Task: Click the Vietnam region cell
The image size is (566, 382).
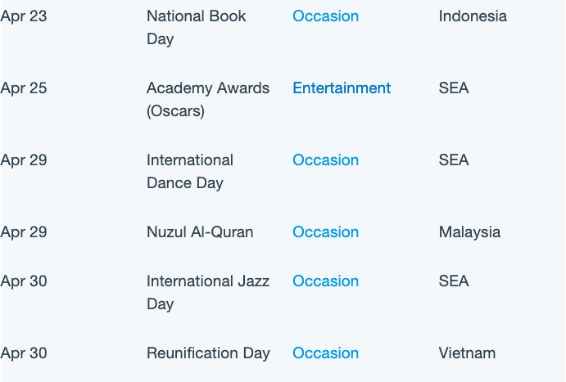Action: (467, 353)
